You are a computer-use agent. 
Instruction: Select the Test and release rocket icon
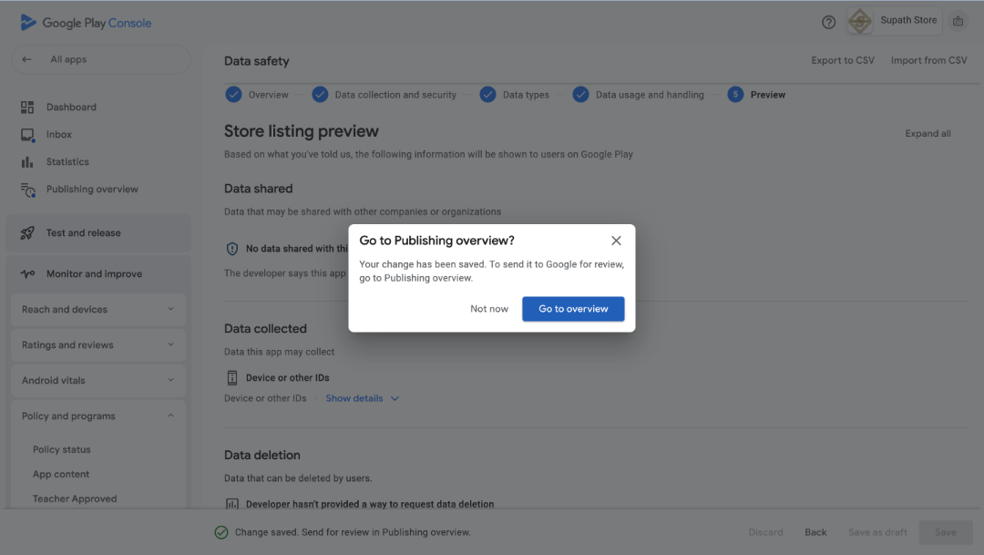27,233
